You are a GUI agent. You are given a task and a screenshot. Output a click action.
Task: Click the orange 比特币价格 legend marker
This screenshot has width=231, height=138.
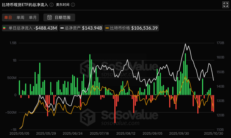[107, 28]
